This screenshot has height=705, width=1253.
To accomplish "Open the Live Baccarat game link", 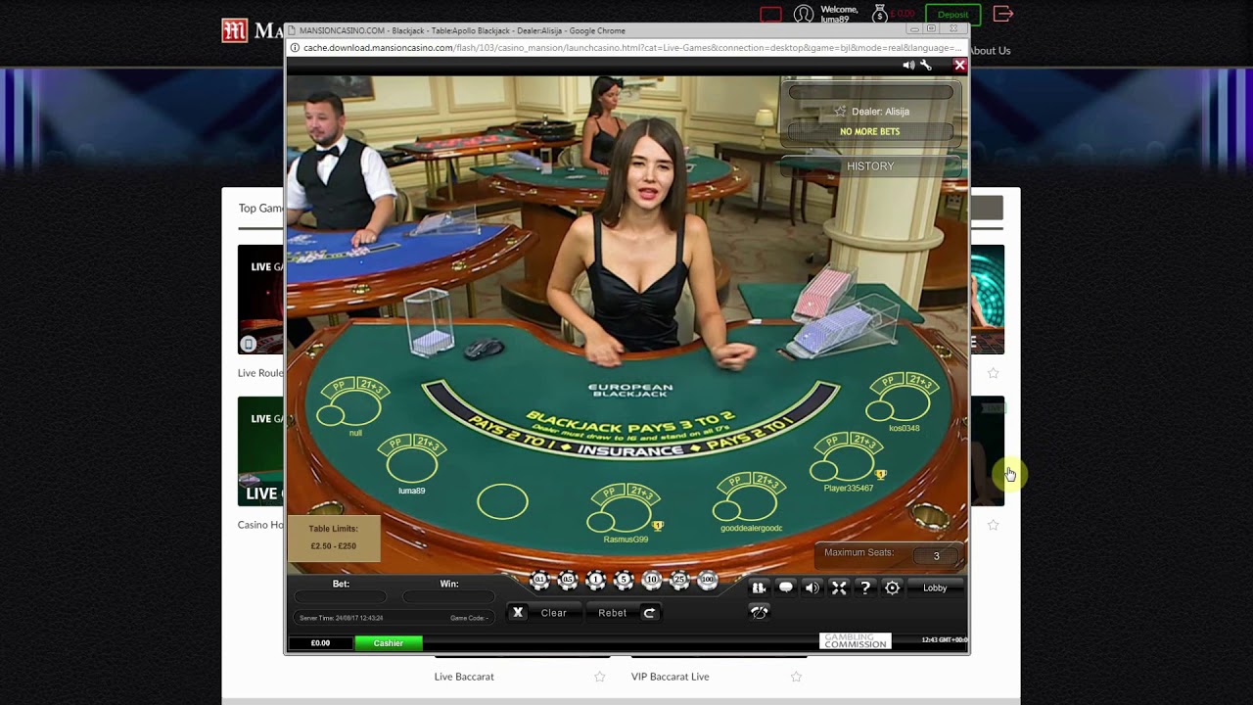I will pos(464,676).
